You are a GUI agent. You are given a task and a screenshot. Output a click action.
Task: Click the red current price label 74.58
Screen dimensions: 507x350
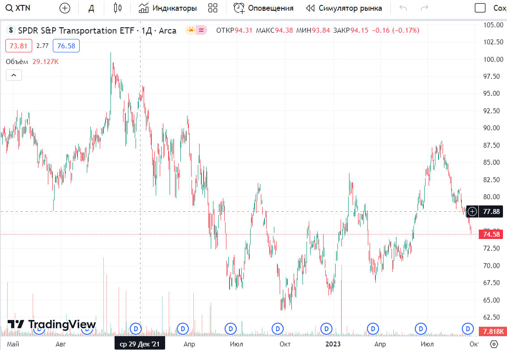point(491,234)
